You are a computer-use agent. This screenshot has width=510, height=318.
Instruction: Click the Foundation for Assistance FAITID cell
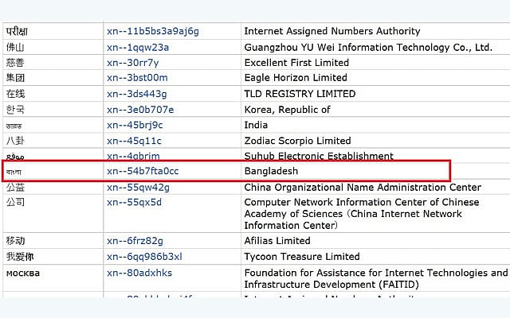[x=375, y=278]
